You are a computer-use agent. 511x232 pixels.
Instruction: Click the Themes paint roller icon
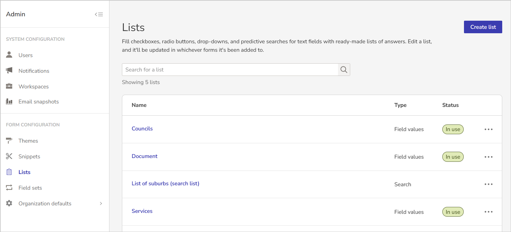pos(9,140)
